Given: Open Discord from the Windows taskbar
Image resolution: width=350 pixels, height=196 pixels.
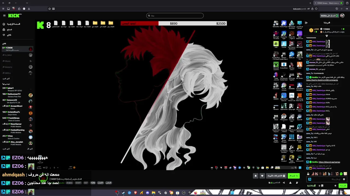Looking at the screenshot, I should (147, 193).
